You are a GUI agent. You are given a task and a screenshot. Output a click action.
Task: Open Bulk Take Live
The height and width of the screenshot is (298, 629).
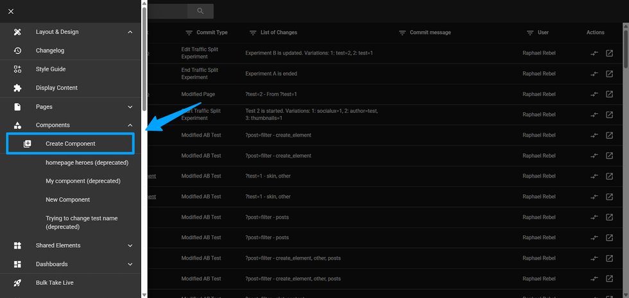pos(55,283)
